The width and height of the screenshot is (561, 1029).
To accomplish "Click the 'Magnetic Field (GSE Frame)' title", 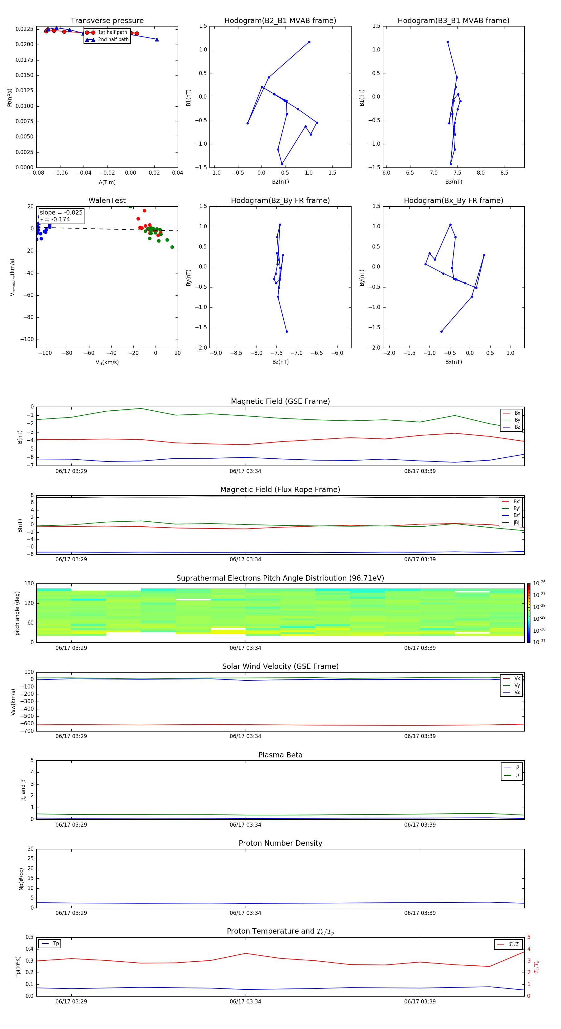I will point(280,401).
